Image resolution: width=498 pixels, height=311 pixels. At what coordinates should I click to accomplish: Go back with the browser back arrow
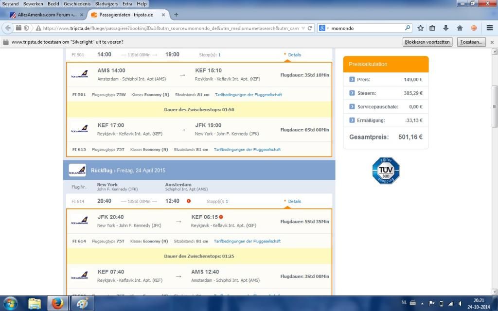tap(8, 28)
